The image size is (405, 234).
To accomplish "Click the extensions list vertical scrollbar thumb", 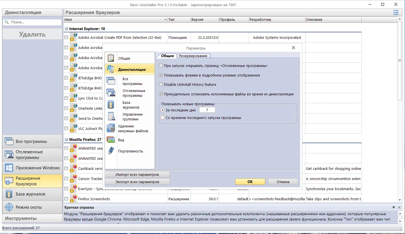I will pyautogui.click(x=400, y=60).
